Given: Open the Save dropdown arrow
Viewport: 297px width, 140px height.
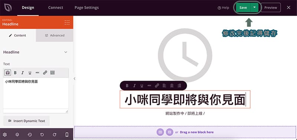Looking at the screenshot, I should 255,7.
